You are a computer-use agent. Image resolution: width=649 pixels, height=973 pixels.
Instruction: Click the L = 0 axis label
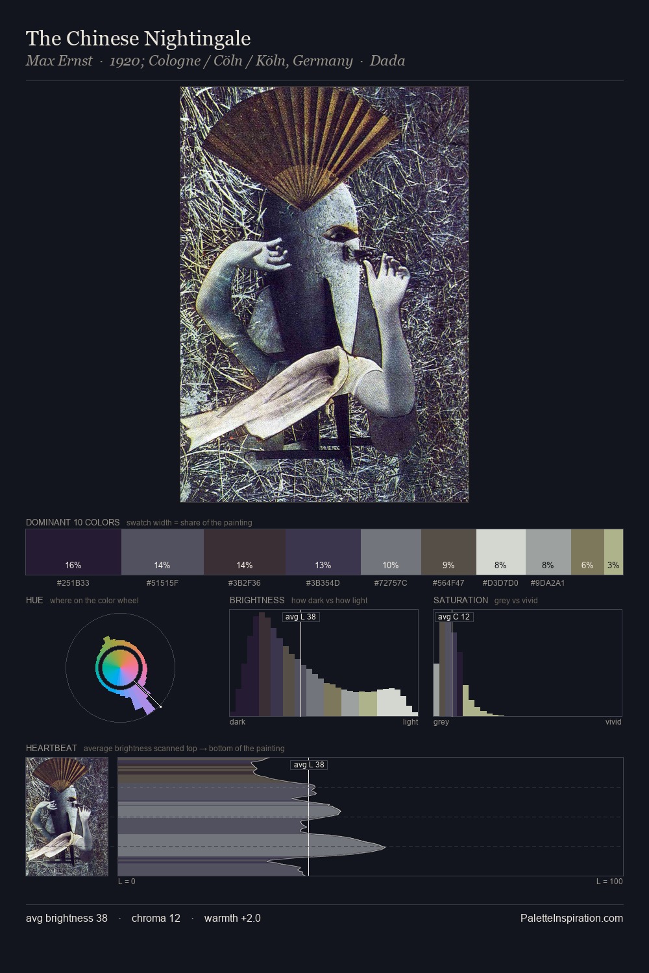127,881
